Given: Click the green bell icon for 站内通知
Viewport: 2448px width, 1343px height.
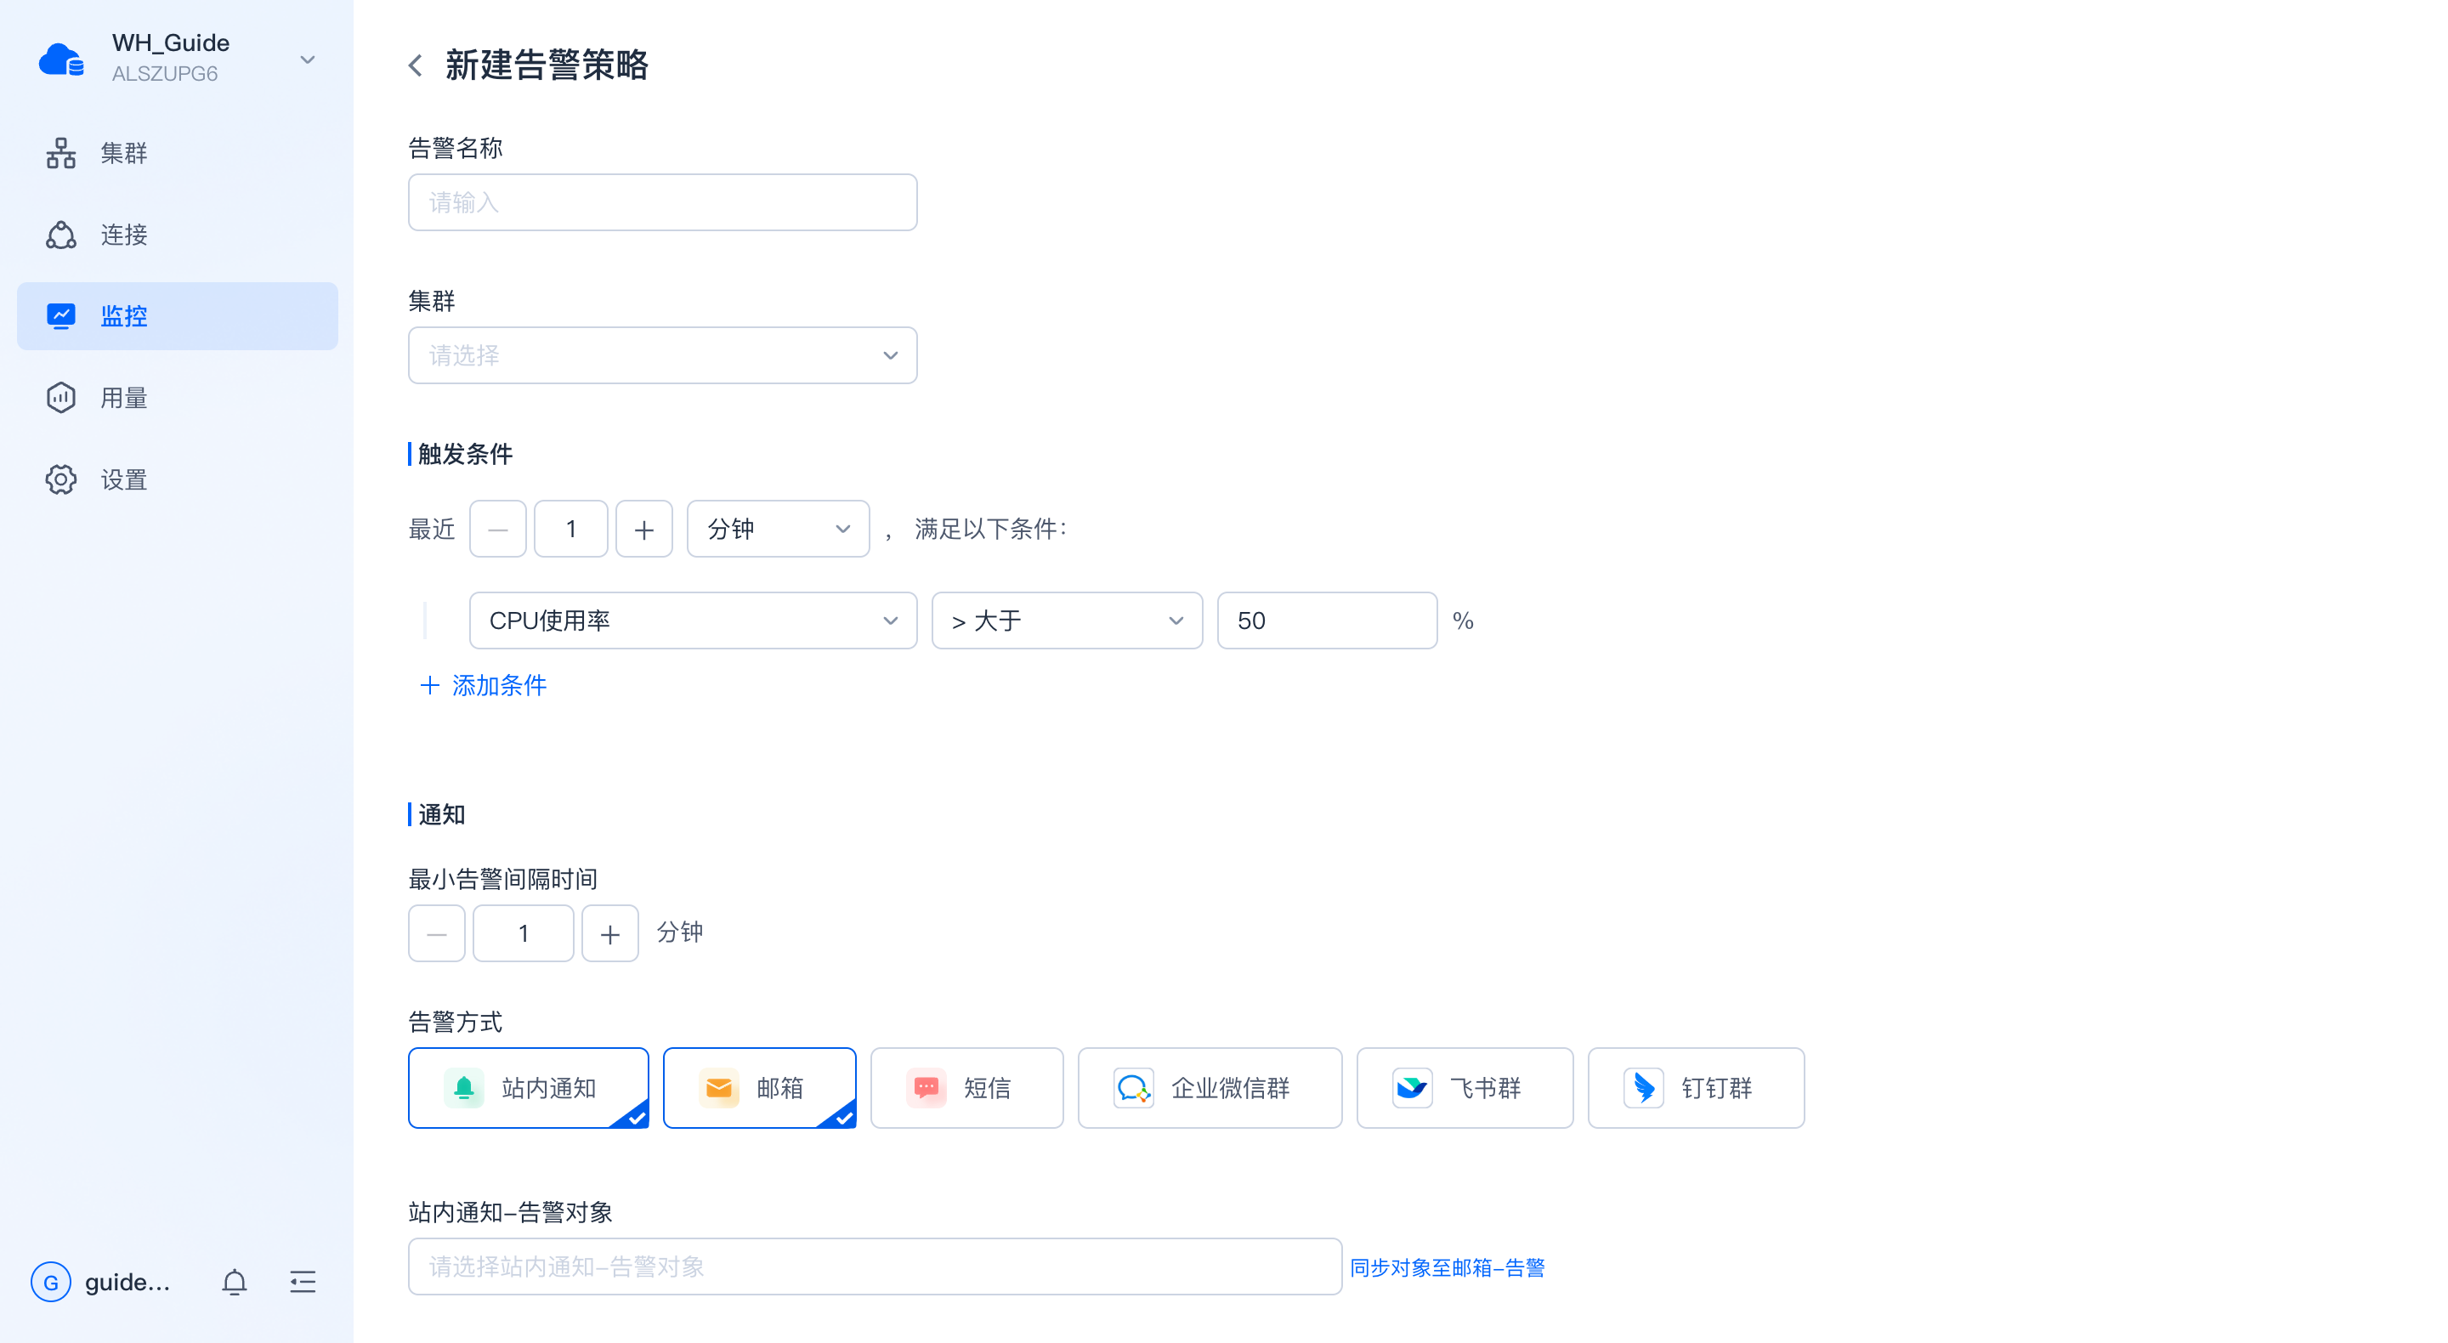Looking at the screenshot, I should pyautogui.click(x=464, y=1087).
